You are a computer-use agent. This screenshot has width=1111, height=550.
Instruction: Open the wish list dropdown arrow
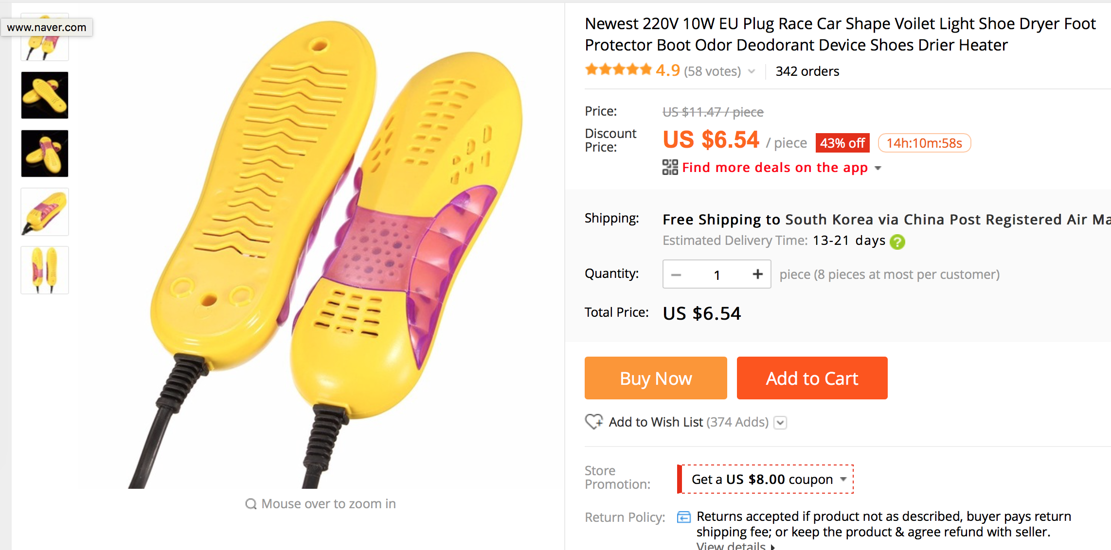tap(780, 422)
